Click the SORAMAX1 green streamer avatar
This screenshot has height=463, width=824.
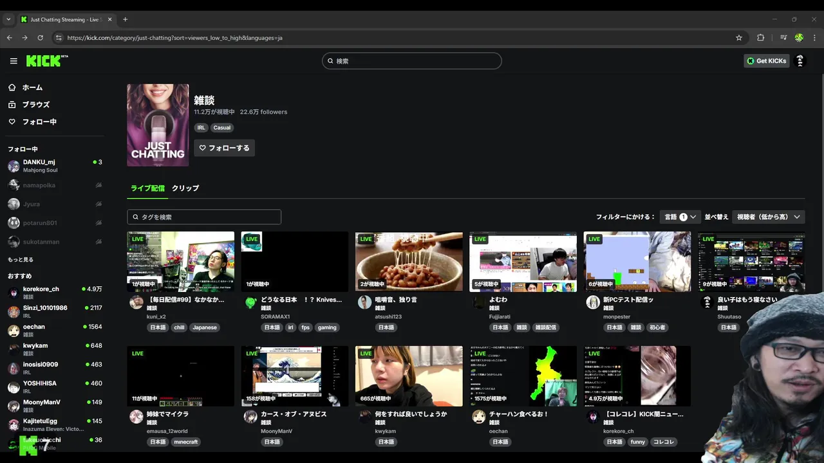click(250, 303)
